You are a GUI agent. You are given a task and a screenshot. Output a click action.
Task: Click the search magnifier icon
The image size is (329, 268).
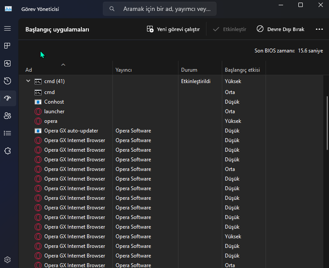[x=112, y=9]
